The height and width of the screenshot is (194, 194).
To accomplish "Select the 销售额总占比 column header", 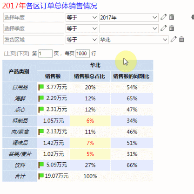I will coord(90,76).
